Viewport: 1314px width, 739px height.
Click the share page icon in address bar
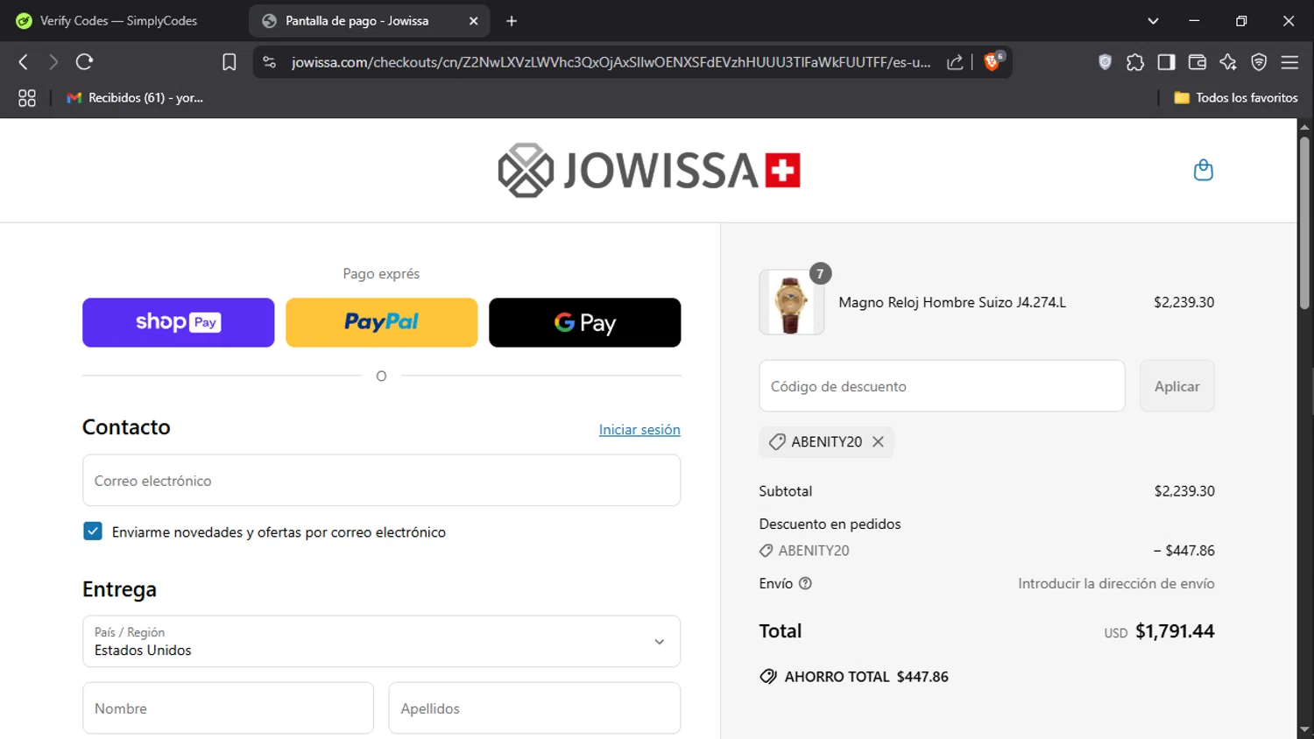tap(955, 62)
